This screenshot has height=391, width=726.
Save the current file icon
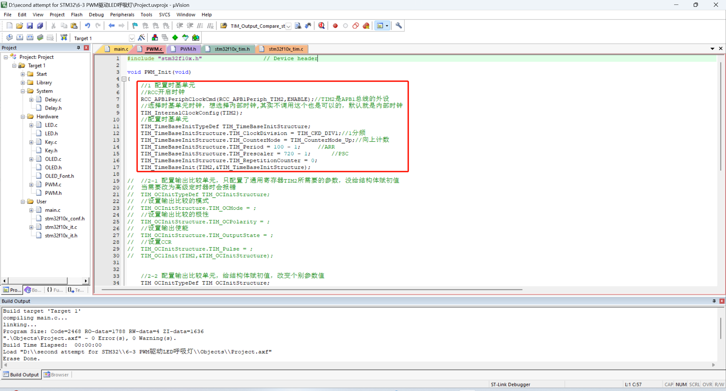tap(30, 26)
